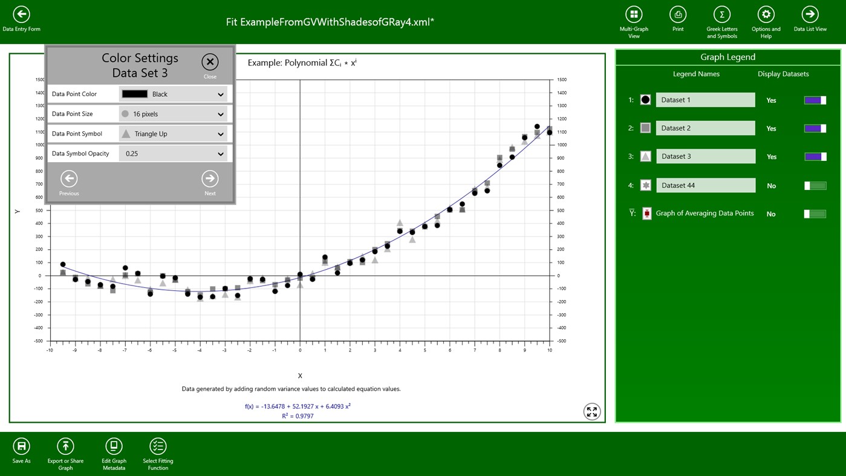Show Graph of Averaging Data Points

pyautogui.click(x=815, y=214)
